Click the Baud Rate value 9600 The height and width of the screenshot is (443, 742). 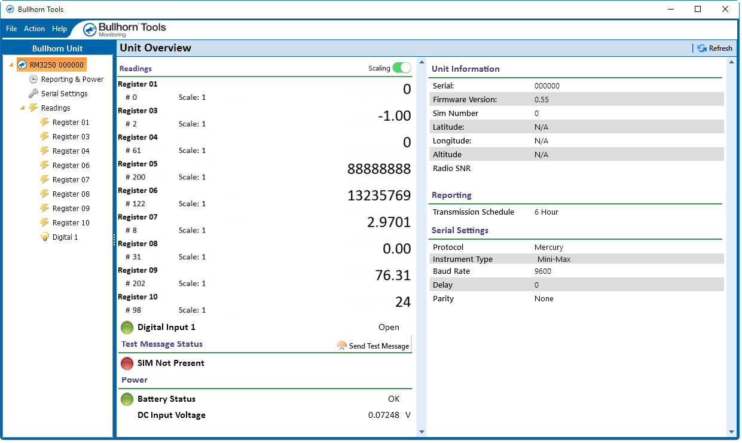[543, 271]
